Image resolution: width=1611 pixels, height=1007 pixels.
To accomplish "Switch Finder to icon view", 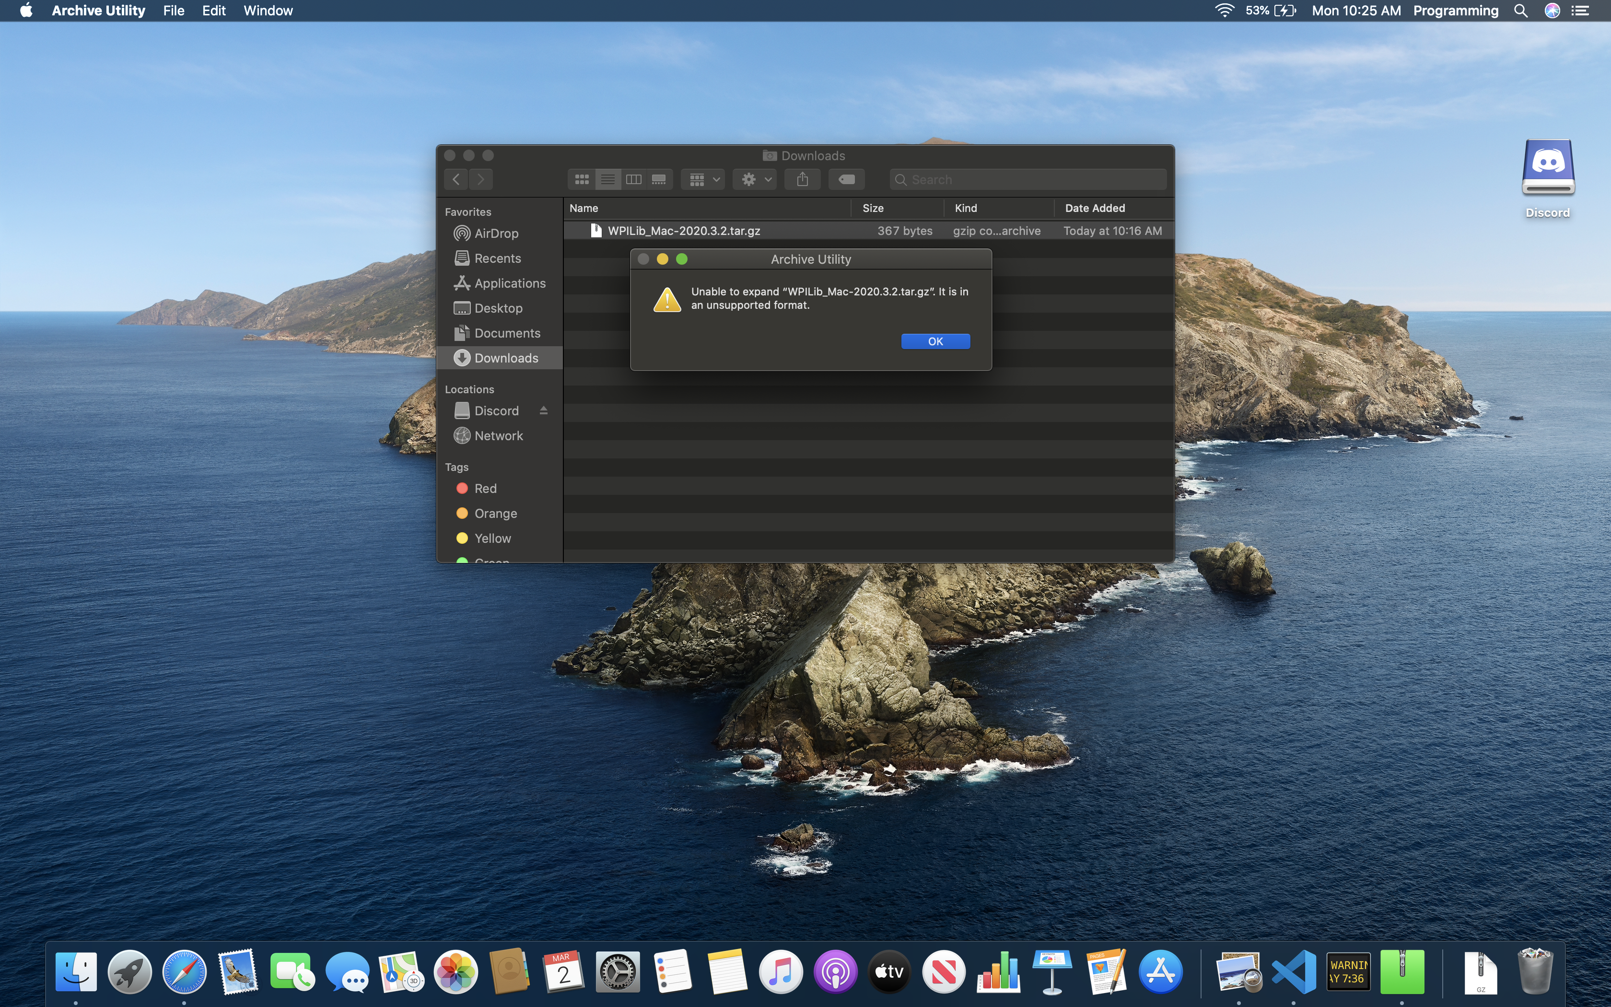I will (581, 179).
